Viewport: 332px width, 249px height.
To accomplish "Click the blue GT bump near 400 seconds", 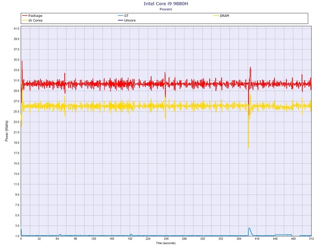I will point(250,231).
